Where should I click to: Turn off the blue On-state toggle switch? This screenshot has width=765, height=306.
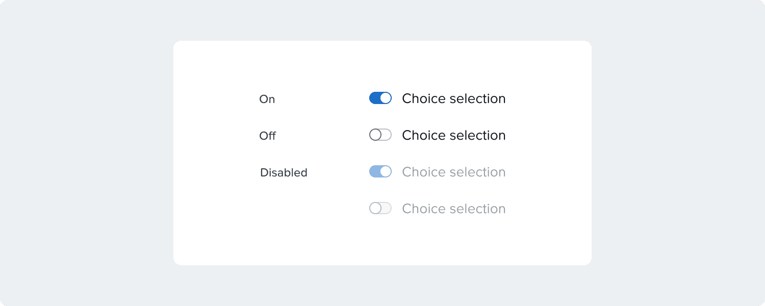point(380,98)
